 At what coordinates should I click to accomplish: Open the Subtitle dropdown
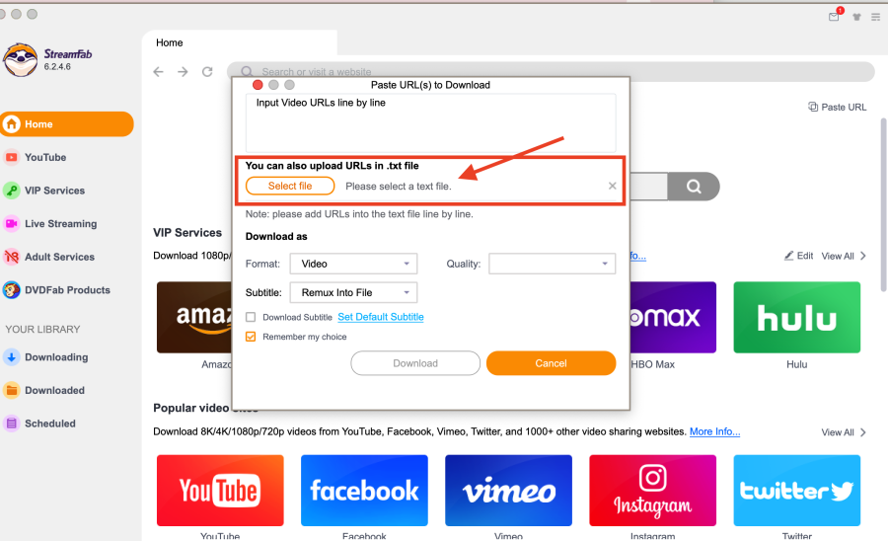pyautogui.click(x=353, y=293)
